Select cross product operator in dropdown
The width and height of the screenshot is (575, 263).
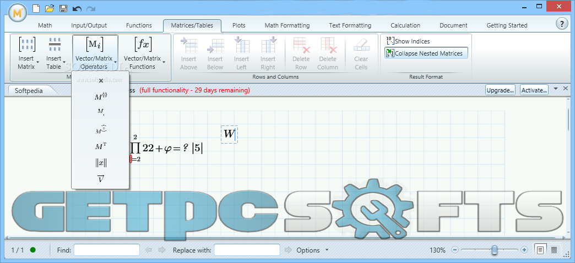coord(101,80)
